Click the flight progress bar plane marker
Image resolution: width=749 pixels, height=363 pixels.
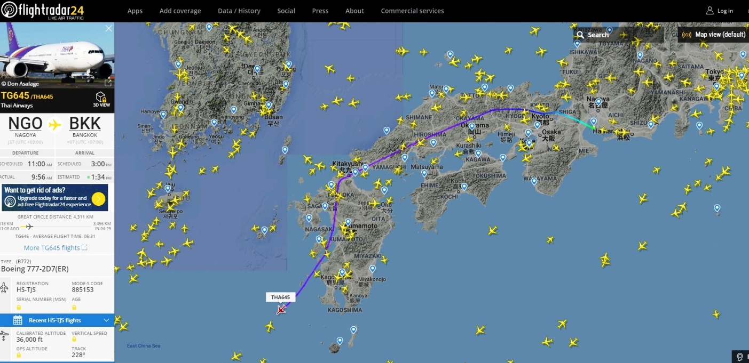pyautogui.click(x=28, y=227)
